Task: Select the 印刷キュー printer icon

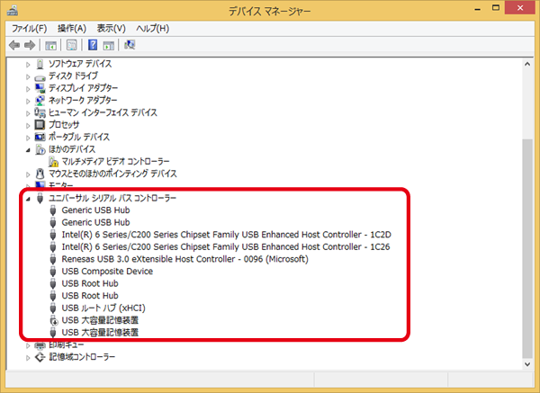Action: coord(40,345)
